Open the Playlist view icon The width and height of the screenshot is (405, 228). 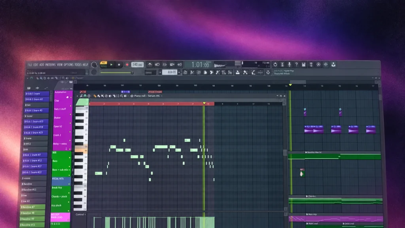pos(185,73)
